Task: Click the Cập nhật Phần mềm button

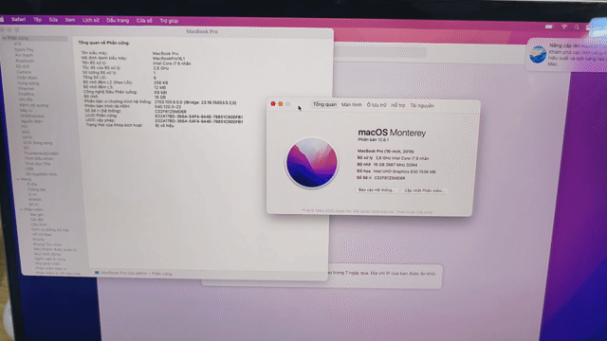Action: click(x=424, y=190)
